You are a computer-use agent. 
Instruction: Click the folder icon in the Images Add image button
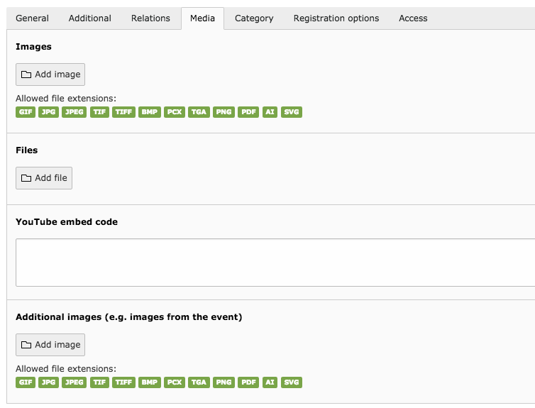[x=26, y=75]
